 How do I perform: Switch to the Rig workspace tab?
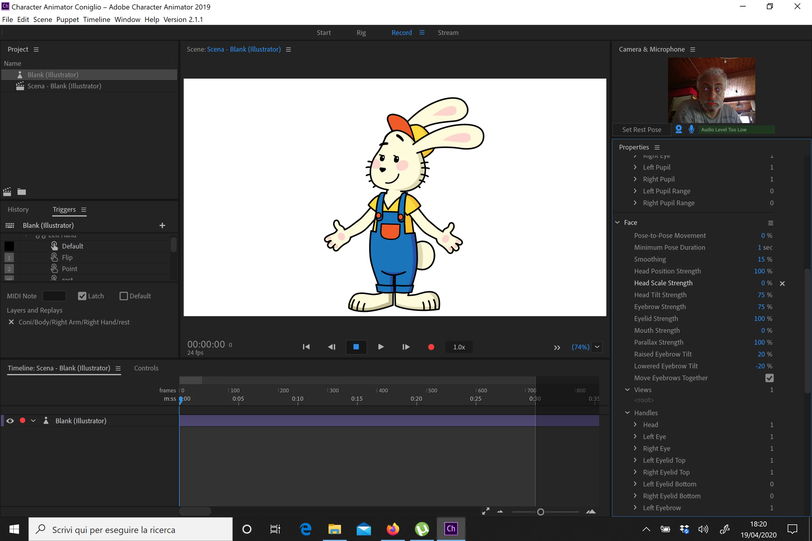(x=361, y=32)
